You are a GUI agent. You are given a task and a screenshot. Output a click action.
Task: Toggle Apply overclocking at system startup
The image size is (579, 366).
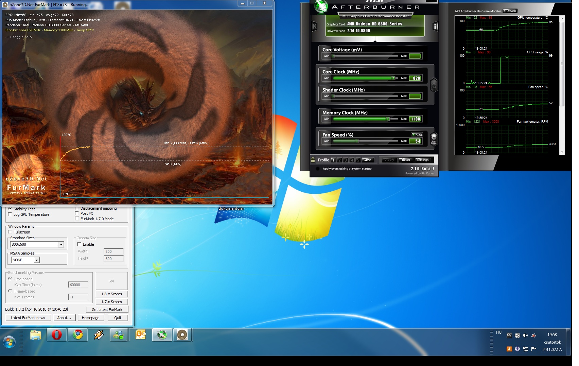[318, 169]
